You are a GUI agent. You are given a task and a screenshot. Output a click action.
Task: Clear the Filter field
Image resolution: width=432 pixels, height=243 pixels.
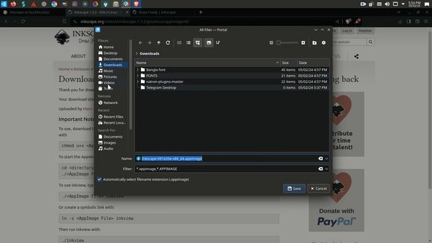(321, 169)
